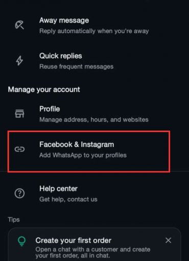Click 'Add WhatsApp to your profiles' subtitle
Viewport: 189px width, 261px height.
coord(83,155)
